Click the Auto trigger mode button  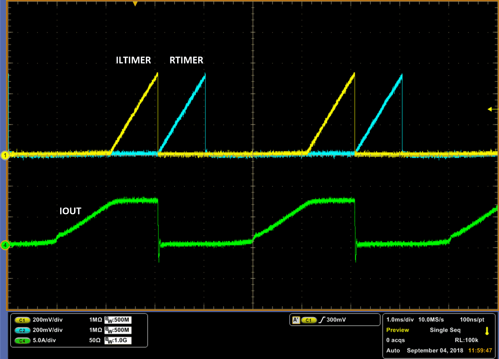(x=393, y=350)
